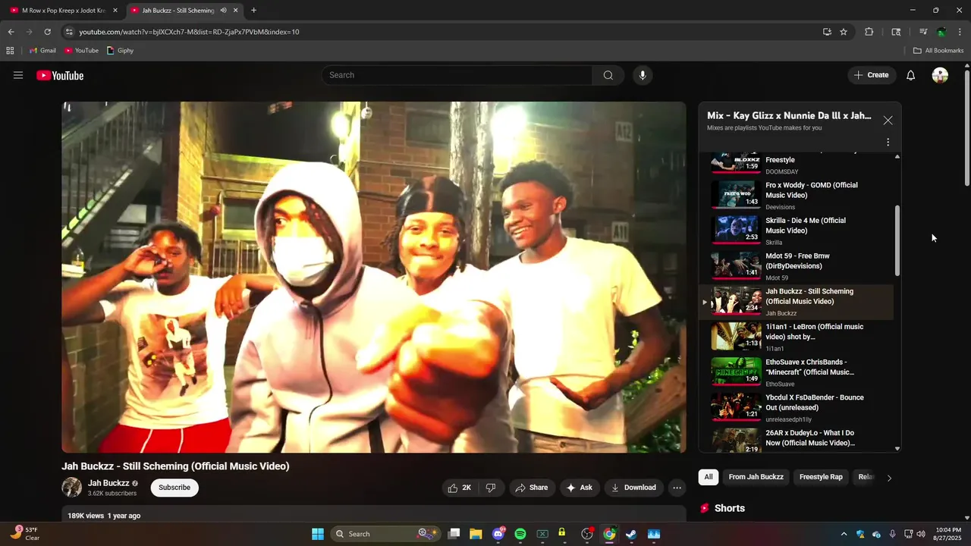This screenshot has width=971, height=546.
Task: Close the Jah Buckzz browser tab
Action: (236, 11)
